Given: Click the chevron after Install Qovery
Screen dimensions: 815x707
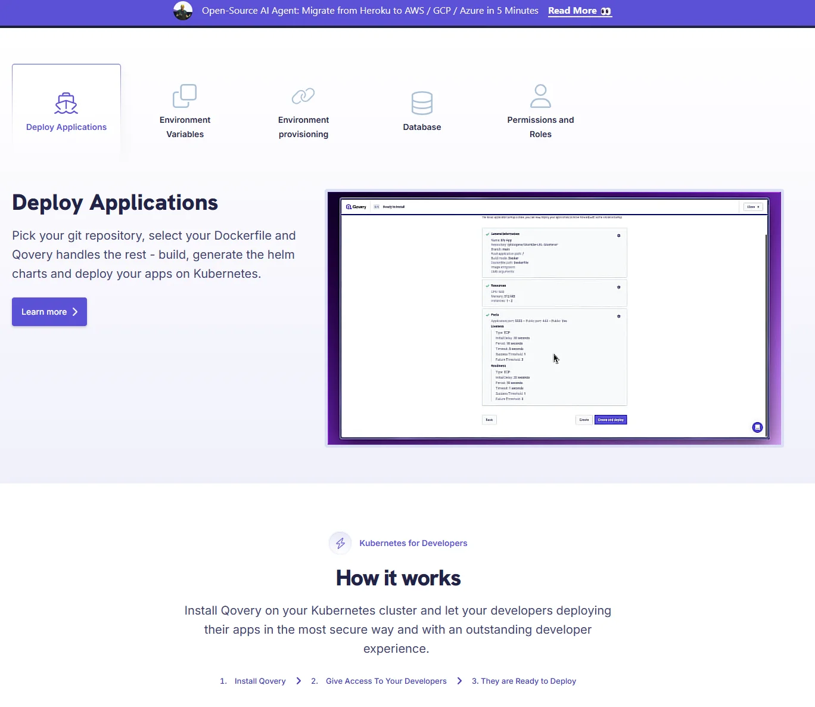Looking at the screenshot, I should tap(298, 681).
